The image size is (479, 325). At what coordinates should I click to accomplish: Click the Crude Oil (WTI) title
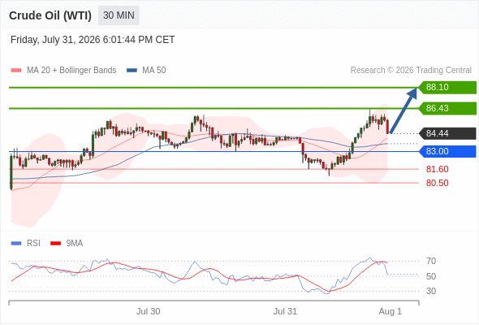click(50, 15)
